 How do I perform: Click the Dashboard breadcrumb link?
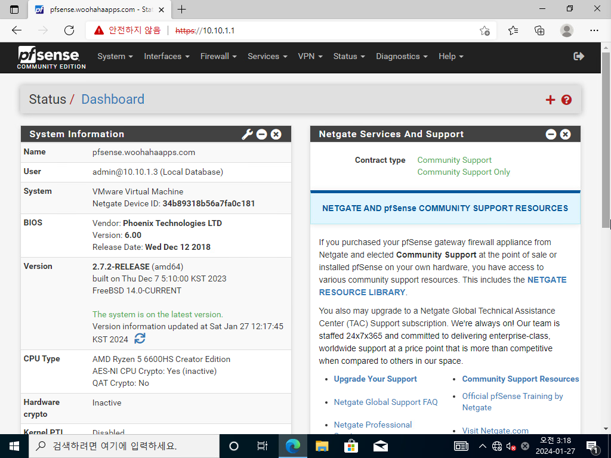tap(113, 100)
